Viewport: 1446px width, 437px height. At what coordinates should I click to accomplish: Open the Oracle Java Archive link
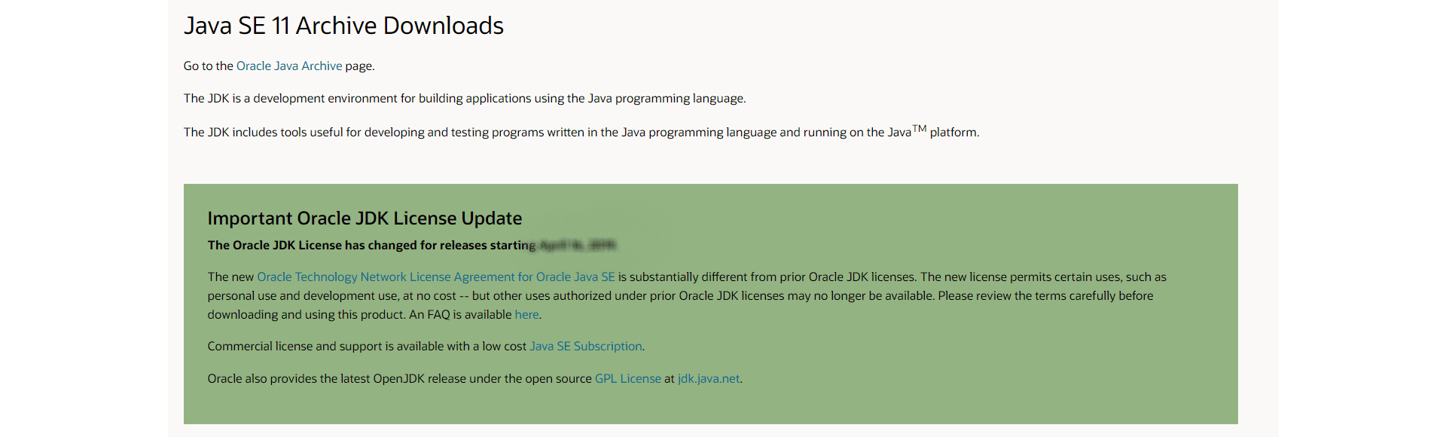(x=289, y=66)
